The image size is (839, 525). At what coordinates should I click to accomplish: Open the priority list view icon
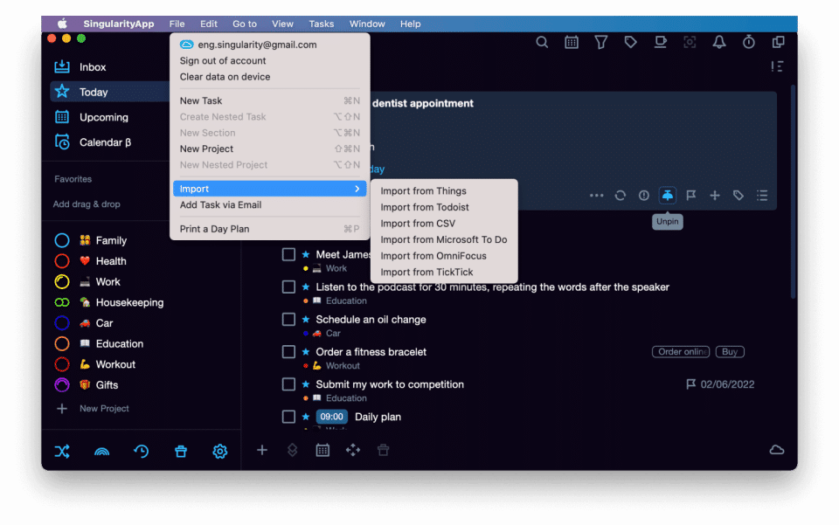click(777, 66)
